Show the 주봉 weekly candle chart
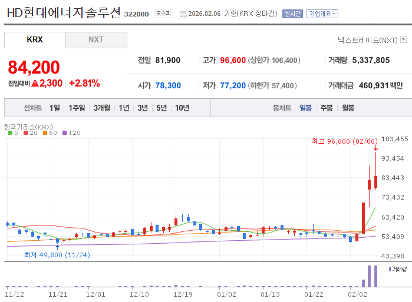Viewport: 412px width, 302px height. [327, 108]
